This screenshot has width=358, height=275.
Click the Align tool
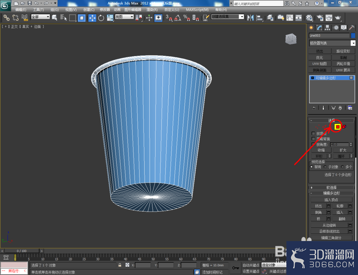click(260, 18)
